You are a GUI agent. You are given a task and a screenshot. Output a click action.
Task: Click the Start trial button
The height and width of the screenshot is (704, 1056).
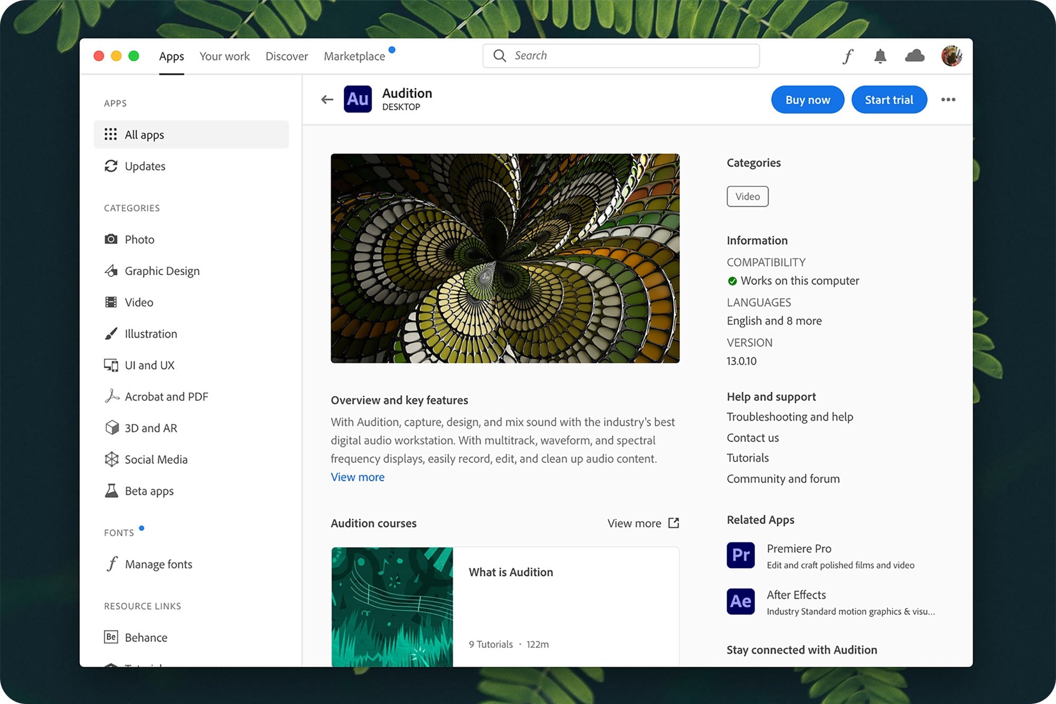pos(889,100)
